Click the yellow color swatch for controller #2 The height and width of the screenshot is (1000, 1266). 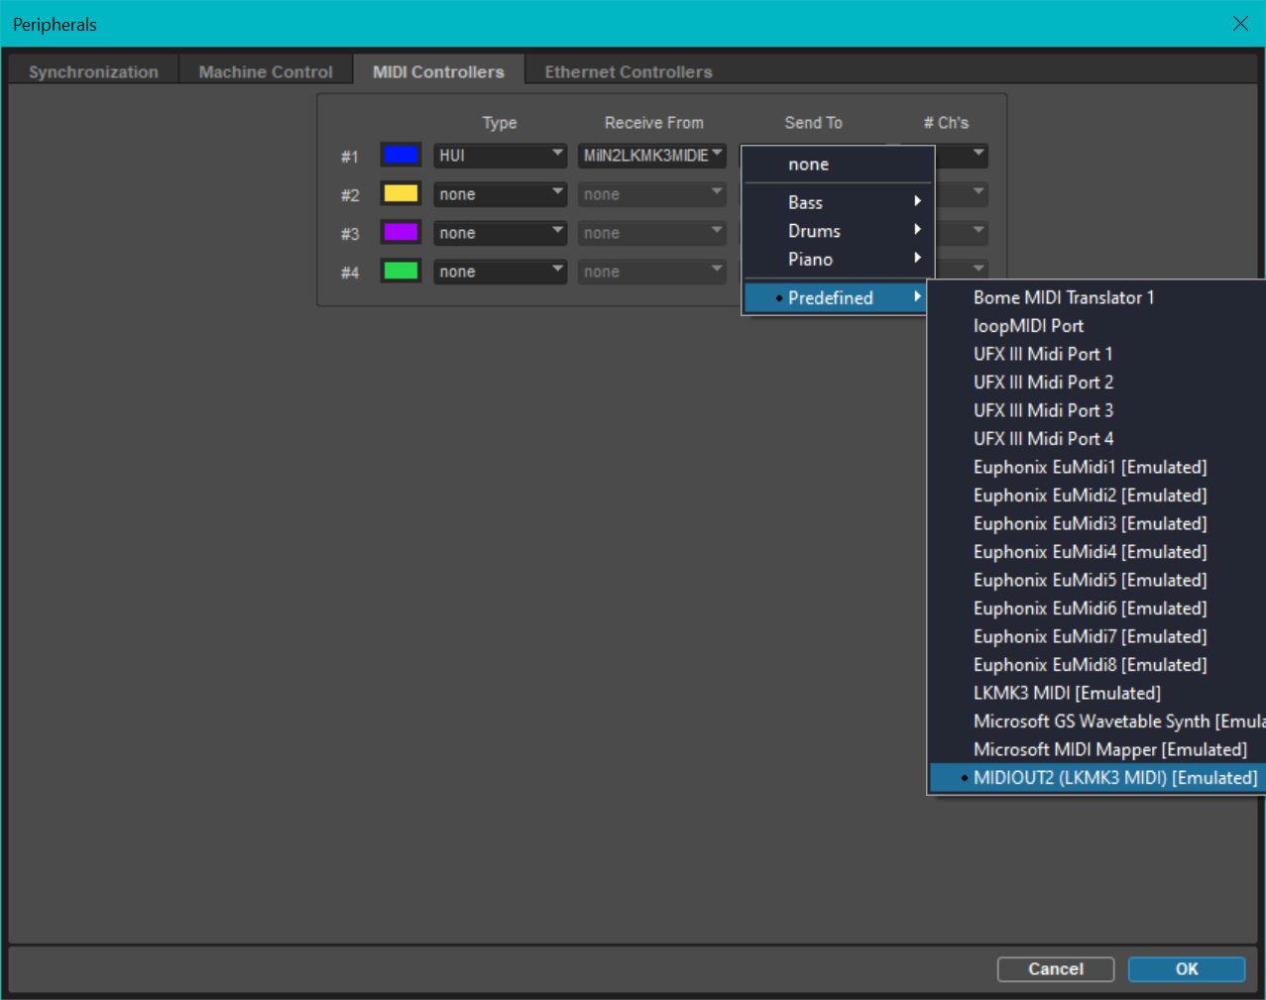[401, 193]
